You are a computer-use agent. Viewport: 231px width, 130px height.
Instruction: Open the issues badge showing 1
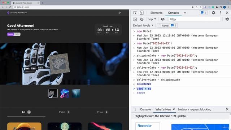203,13
